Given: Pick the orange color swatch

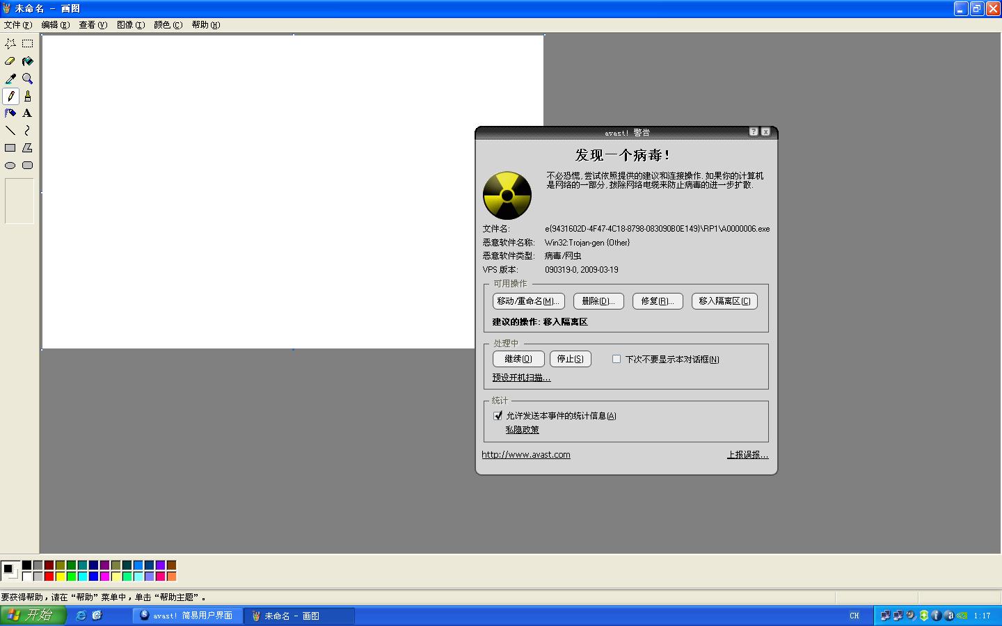Looking at the screenshot, I should (x=171, y=576).
